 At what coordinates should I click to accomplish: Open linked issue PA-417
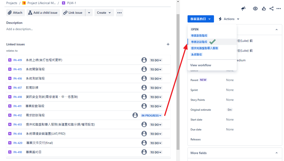pos(18,88)
